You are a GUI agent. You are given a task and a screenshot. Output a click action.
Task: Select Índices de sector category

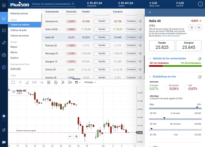[20, 36]
